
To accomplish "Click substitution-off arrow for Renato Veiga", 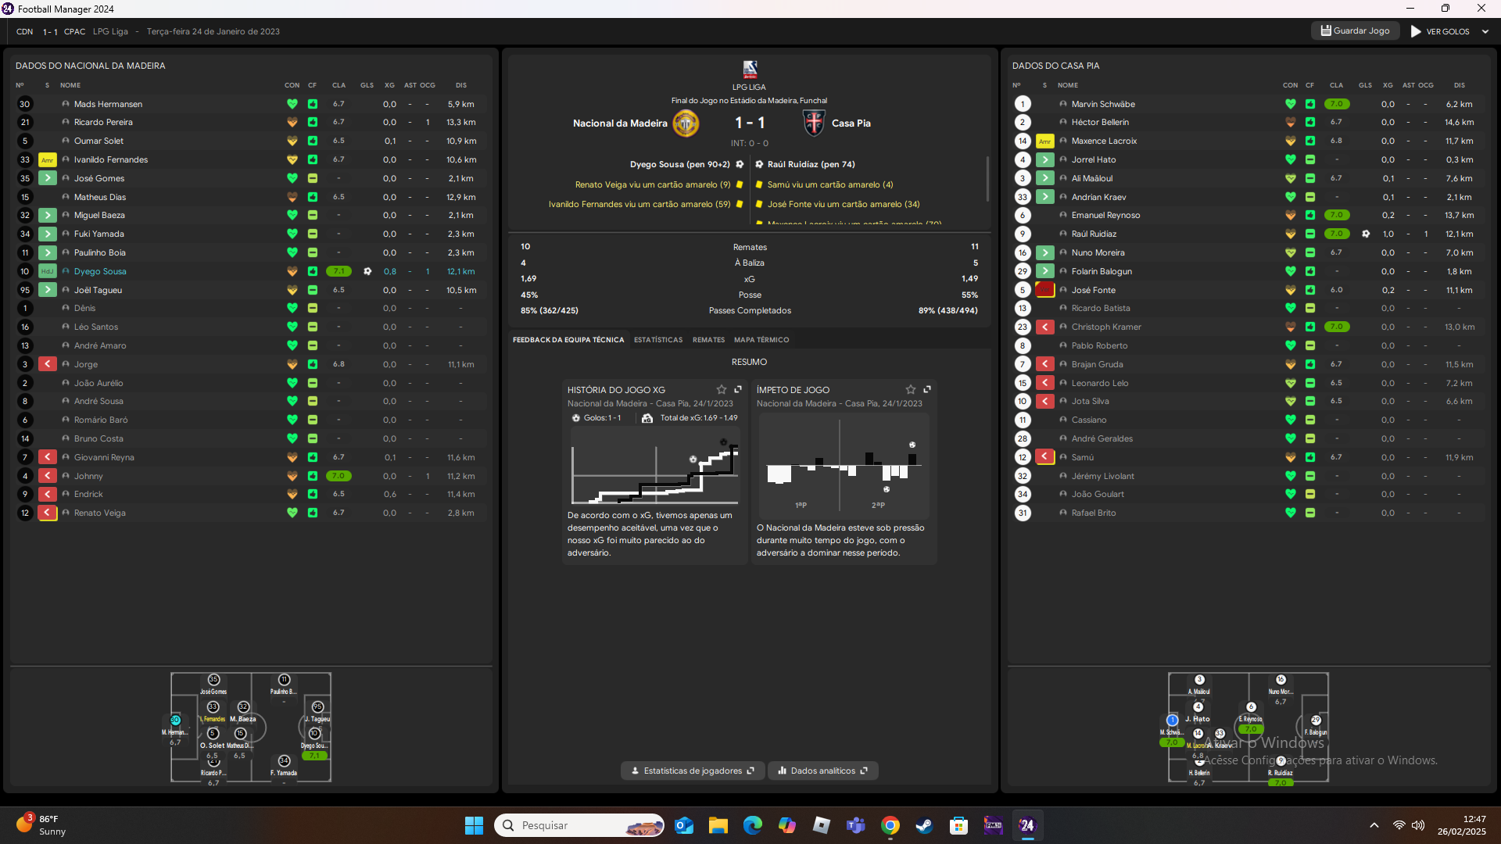I will tap(48, 513).
